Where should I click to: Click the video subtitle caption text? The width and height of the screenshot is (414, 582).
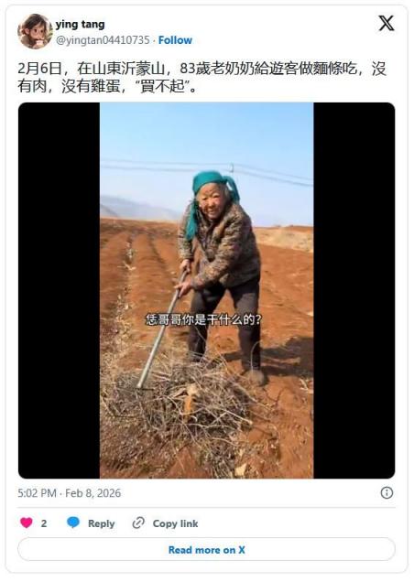pyautogui.click(x=203, y=319)
